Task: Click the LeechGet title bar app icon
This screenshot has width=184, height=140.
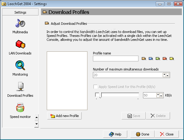Action: pos(4,4)
